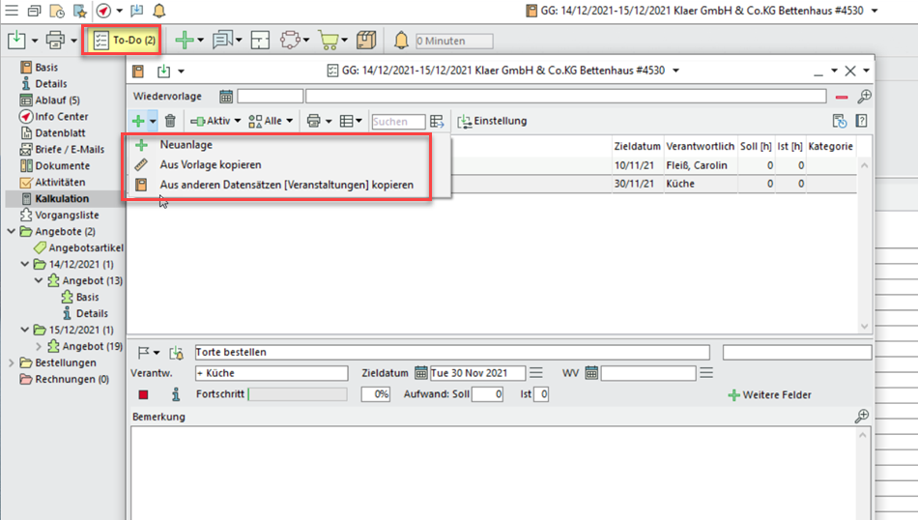Click the bell notification icon in top bar
Screen dimensions: 918x520
coord(158,12)
